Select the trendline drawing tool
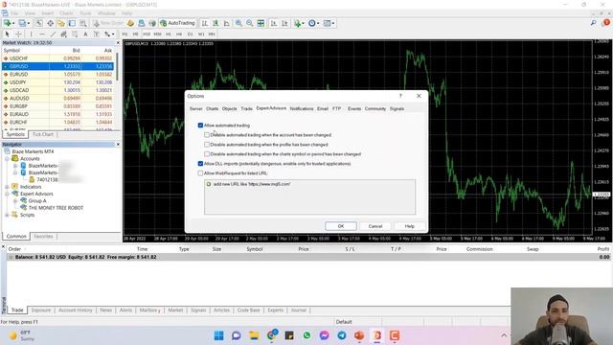The height and width of the screenshot is (345, 613). click(53, 34)
